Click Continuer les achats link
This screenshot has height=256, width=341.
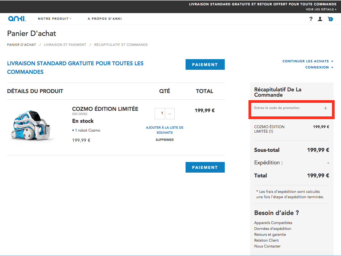click(x=308, y=61)
